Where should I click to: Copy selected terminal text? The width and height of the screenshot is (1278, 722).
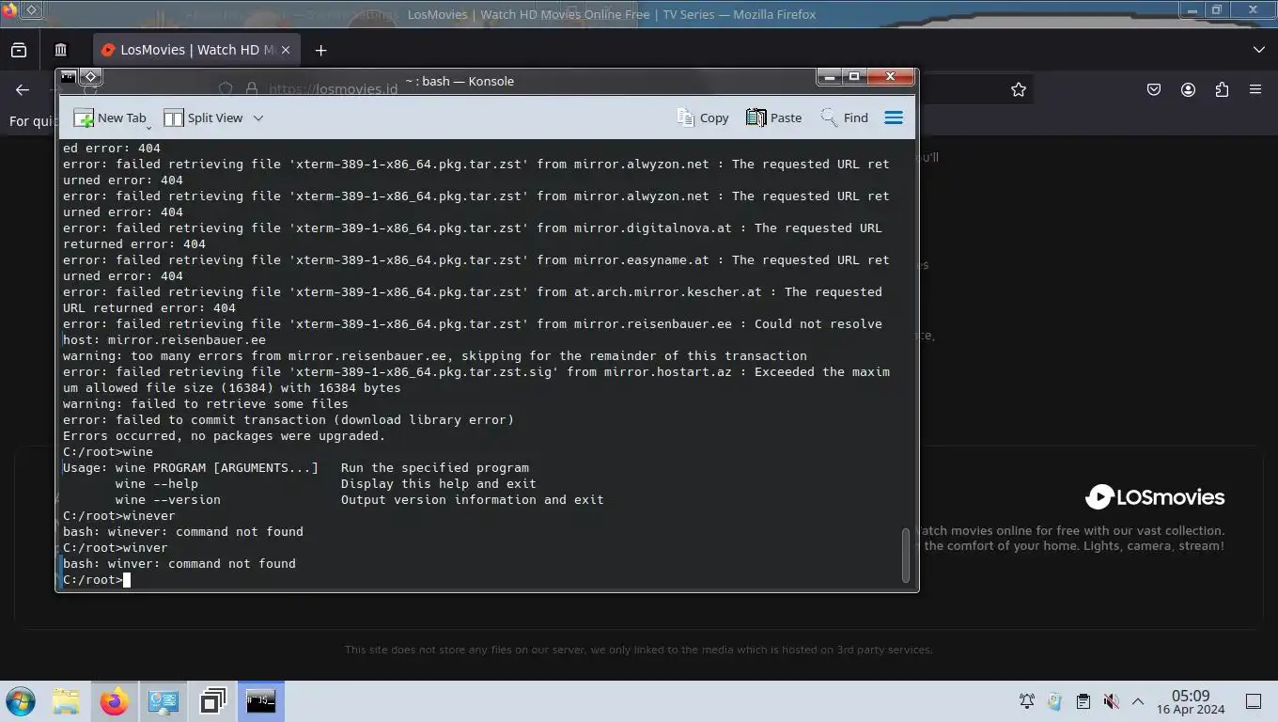[703, 118]
